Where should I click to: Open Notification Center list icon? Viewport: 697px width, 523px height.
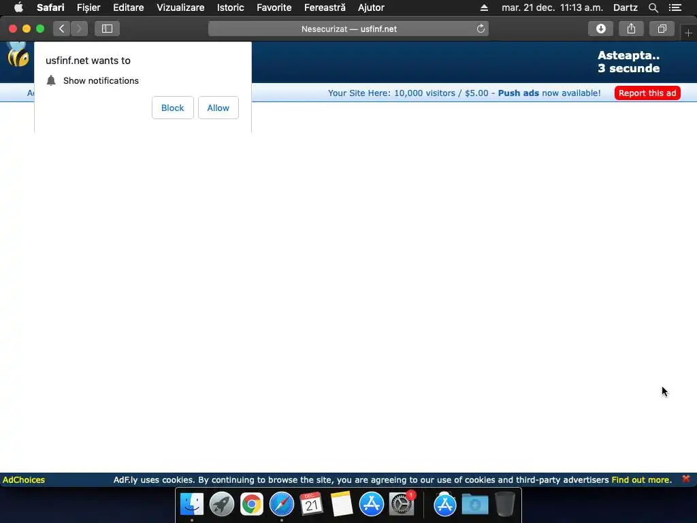tap(675, 7)
